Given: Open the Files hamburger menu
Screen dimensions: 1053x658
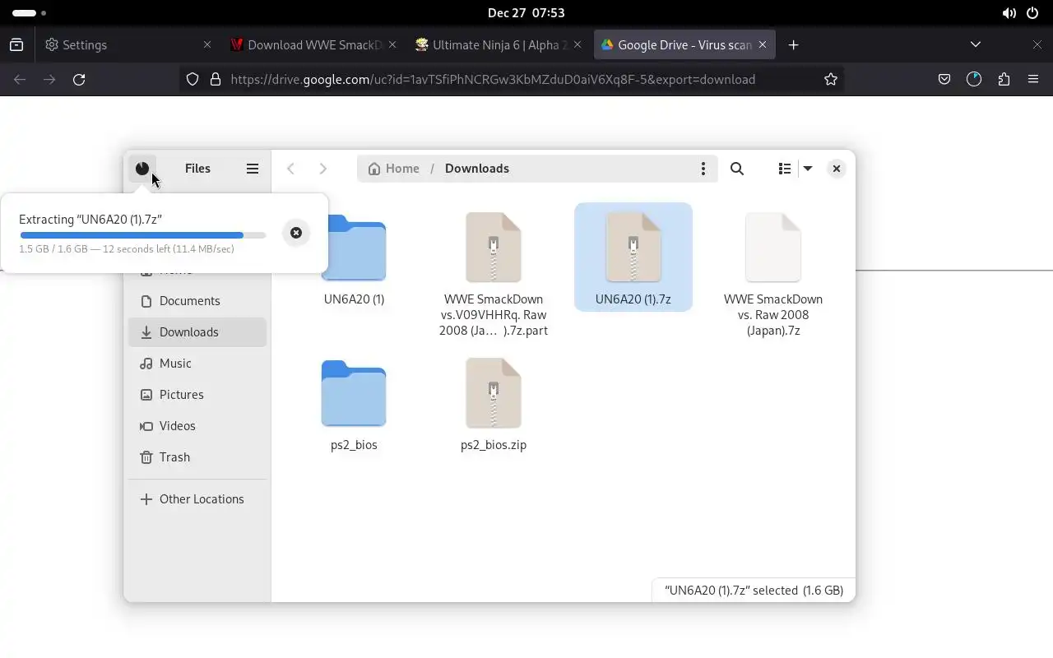Looking at the screenshot, I should [x=253, y=169].
